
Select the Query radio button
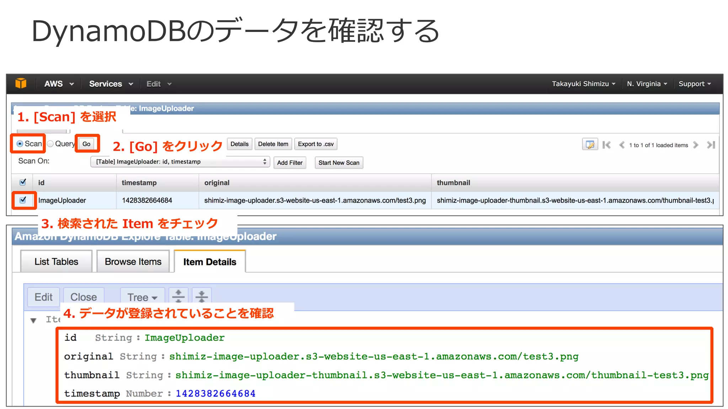(50, 144)
